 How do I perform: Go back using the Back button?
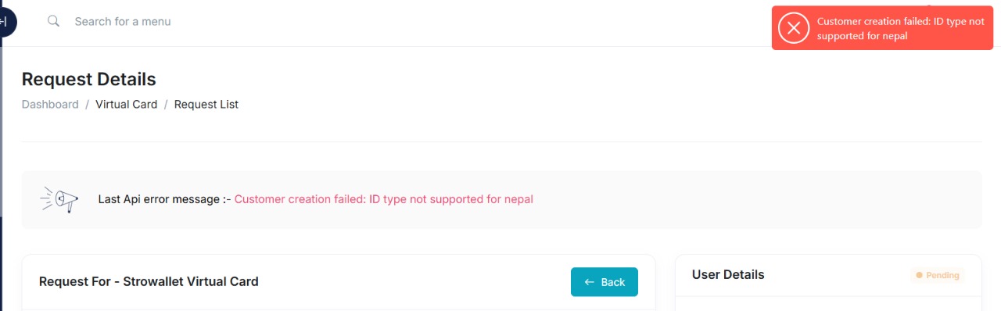[605, 282]
